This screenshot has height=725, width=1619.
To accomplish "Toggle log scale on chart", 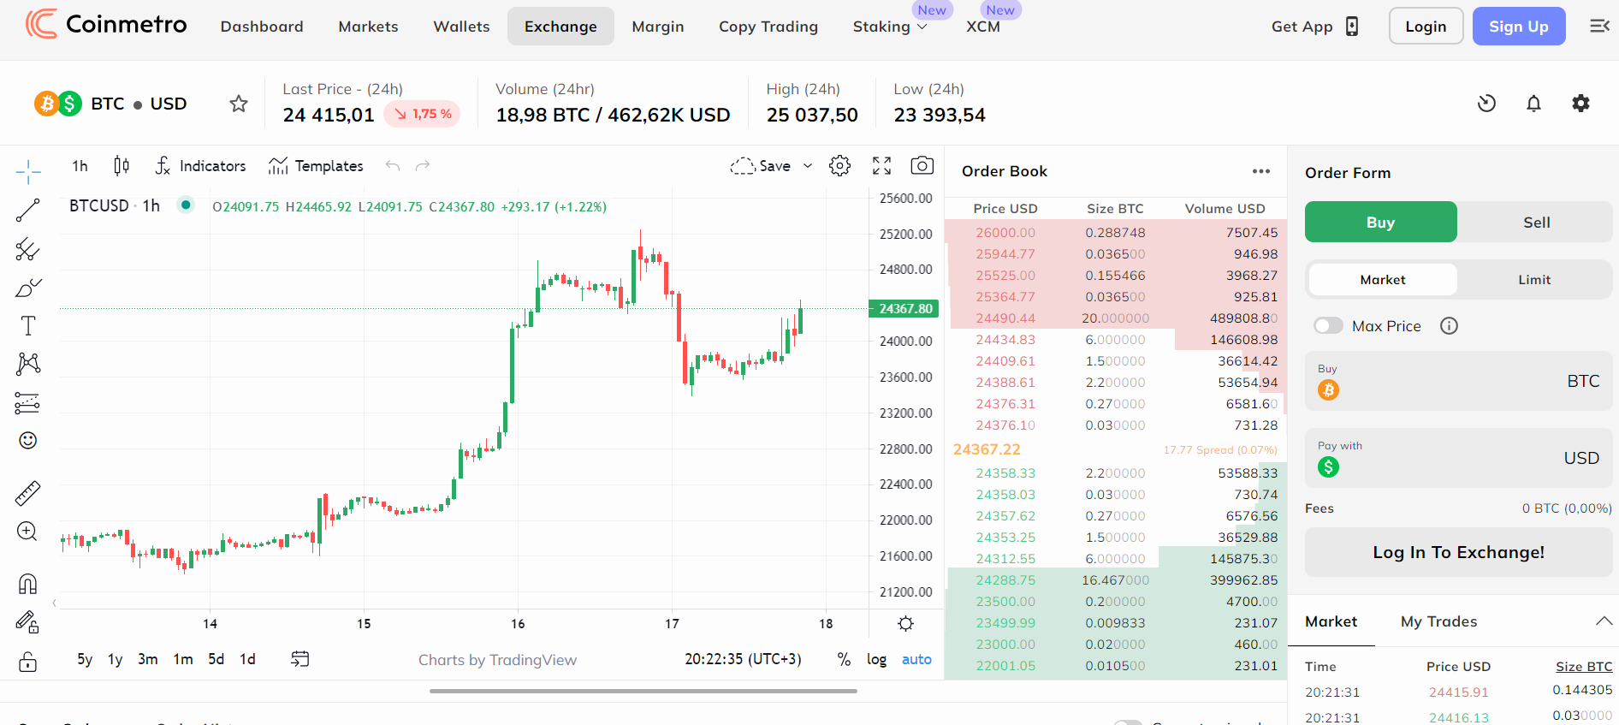I will (x=876, y=659).
